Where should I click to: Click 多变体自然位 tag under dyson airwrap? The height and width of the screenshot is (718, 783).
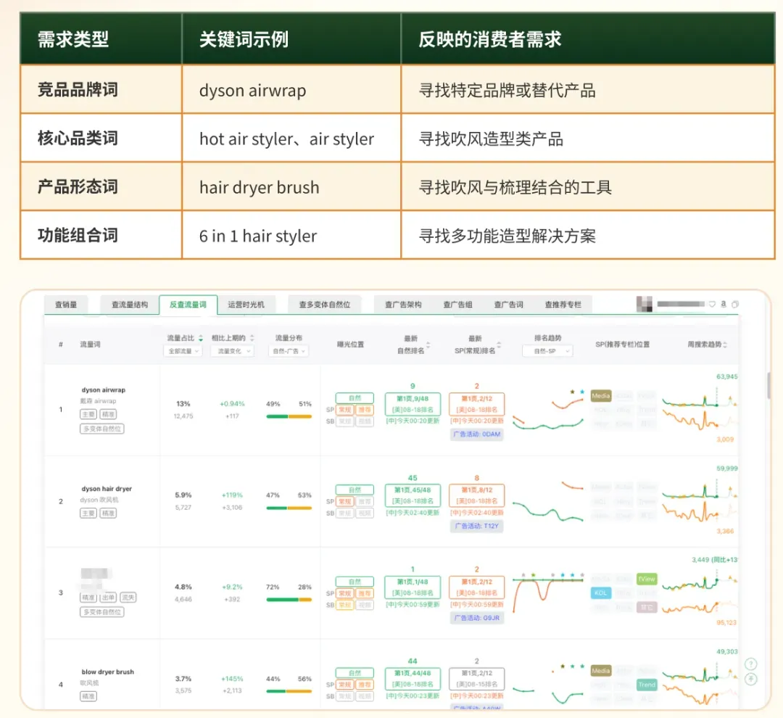[x=102, y=429]
